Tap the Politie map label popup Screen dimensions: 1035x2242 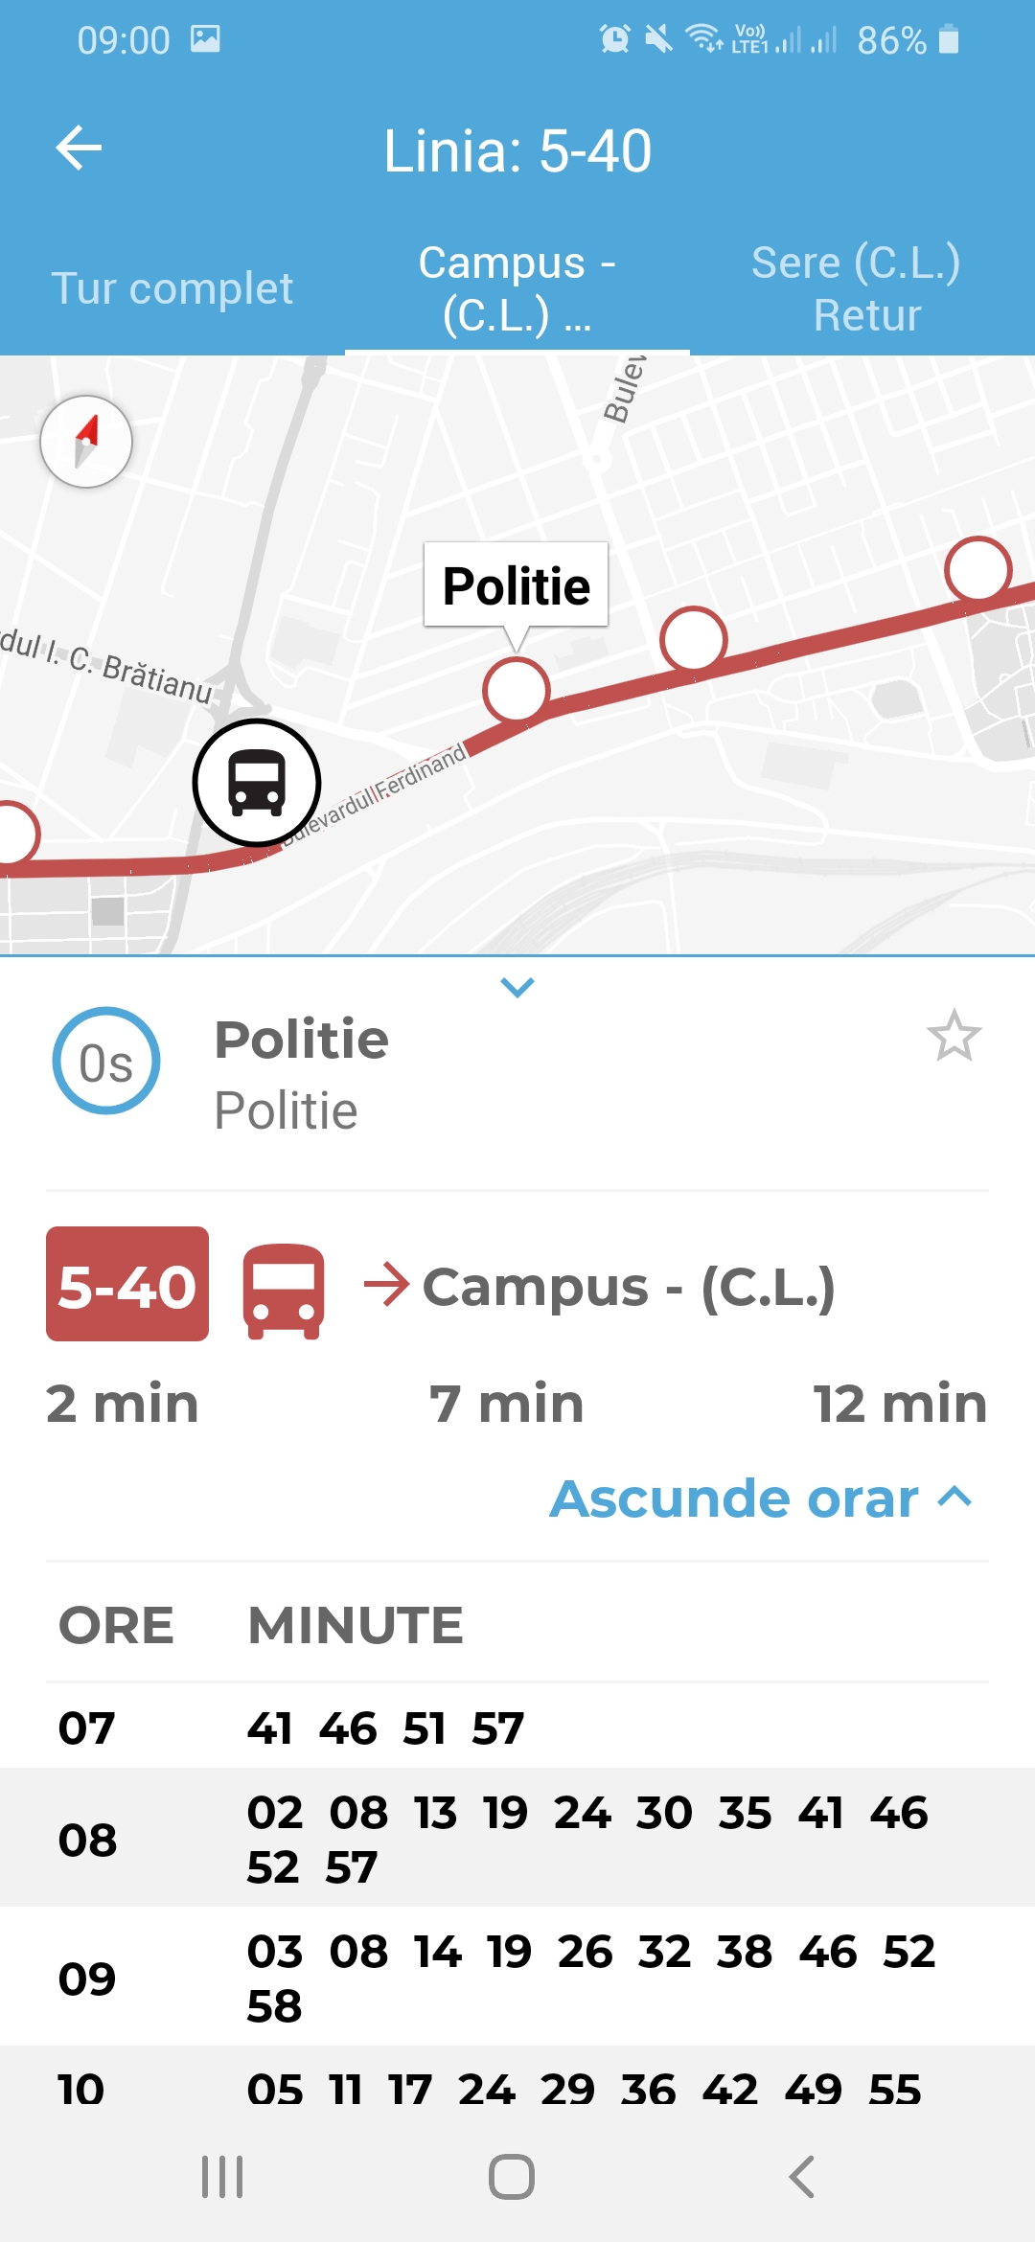click(516, 585)
